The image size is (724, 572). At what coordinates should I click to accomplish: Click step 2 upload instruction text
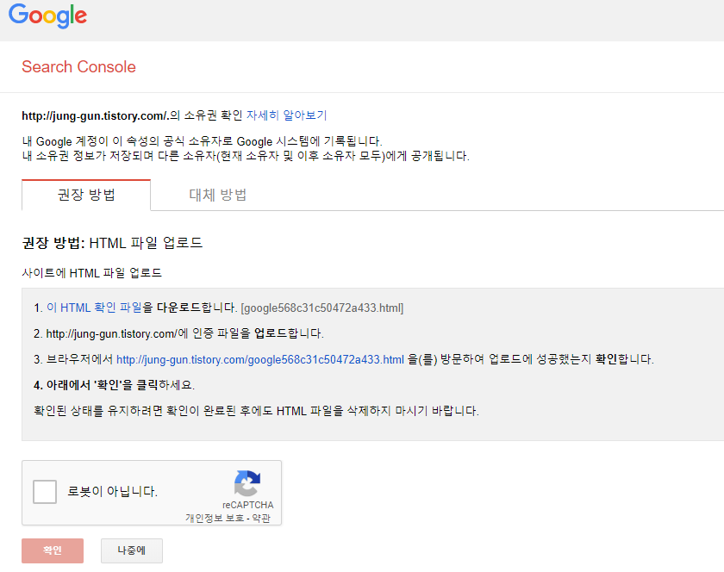pos(178,333)
